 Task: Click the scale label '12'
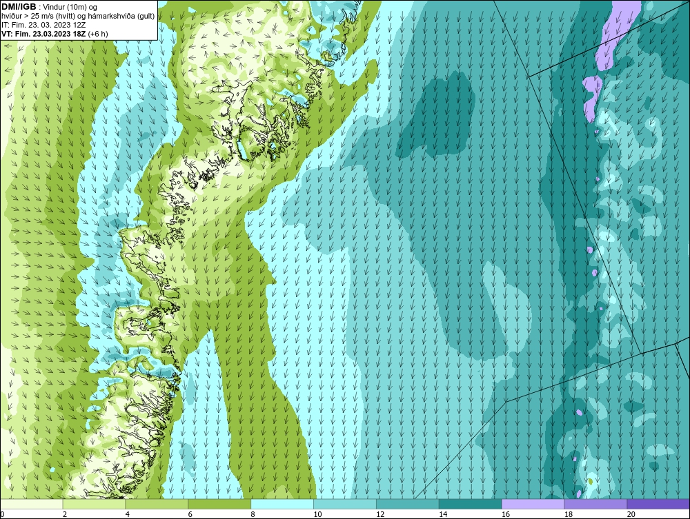click(380, 514)
